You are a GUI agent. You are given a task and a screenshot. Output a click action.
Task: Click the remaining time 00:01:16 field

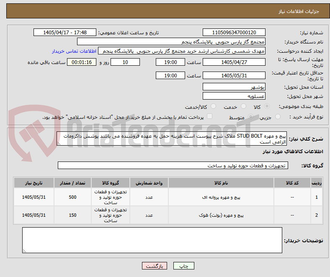point(82,62)
